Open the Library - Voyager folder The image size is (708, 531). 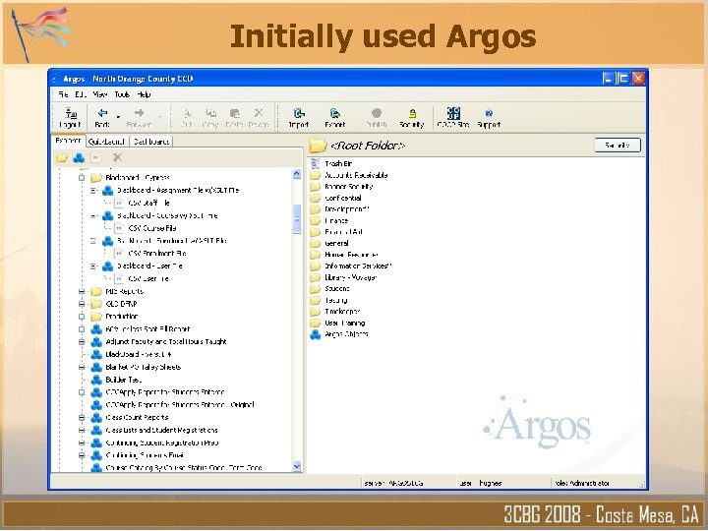[x=350, y=277]
